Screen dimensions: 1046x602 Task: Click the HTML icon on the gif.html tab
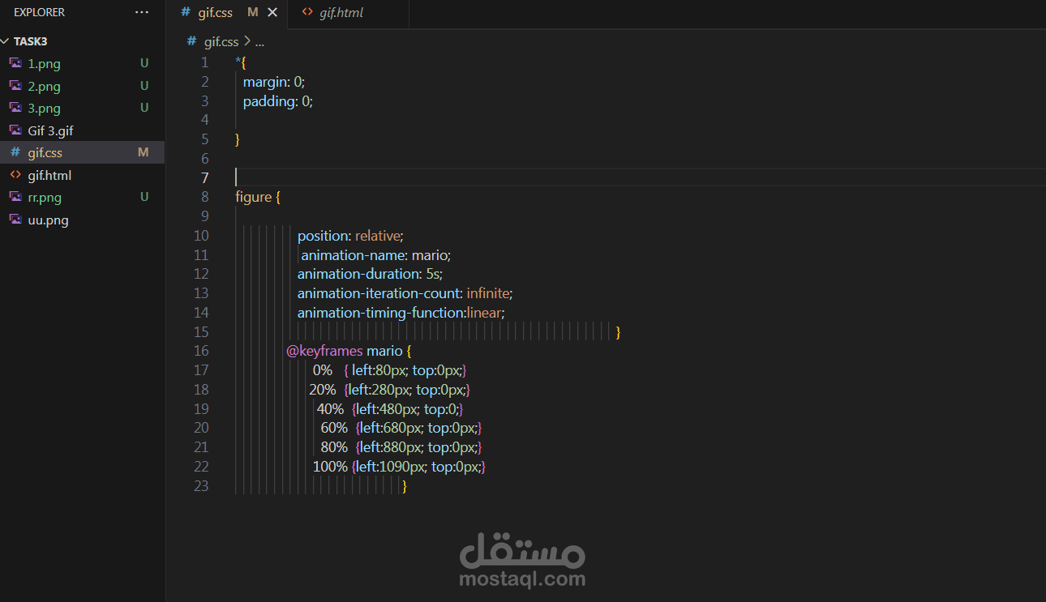coord(307,13)
